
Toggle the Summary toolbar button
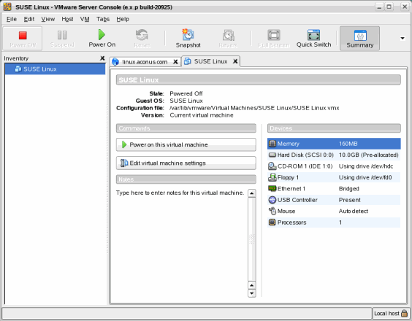(x=359, y=39)
